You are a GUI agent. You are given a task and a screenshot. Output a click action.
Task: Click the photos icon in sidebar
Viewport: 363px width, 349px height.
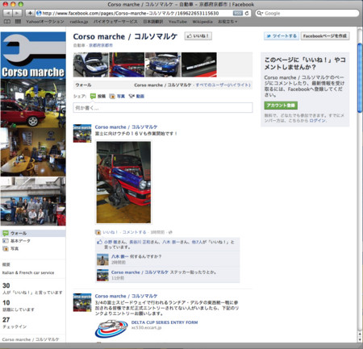(x=6, y=248)
